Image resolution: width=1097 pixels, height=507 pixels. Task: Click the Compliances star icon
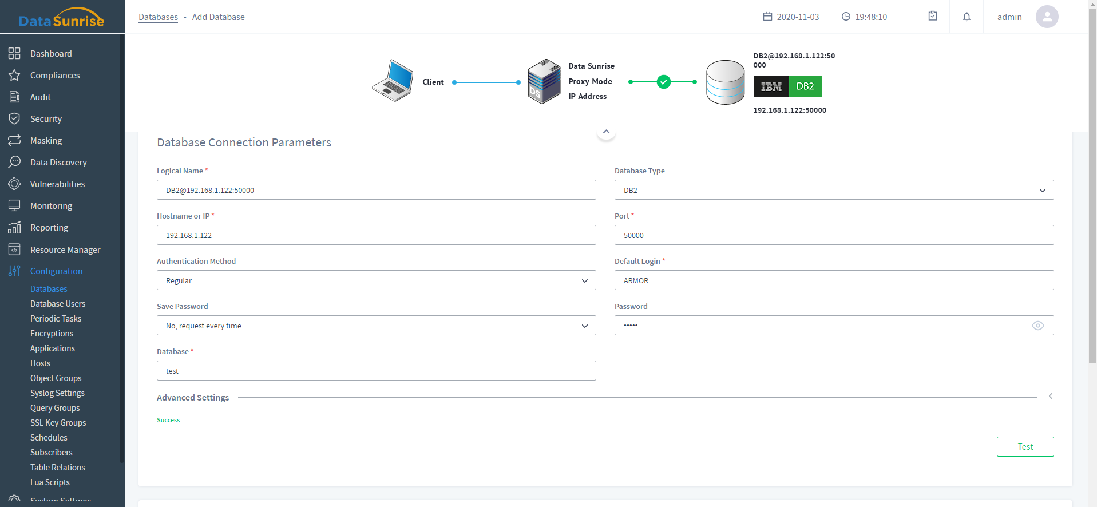pos(14,75)
